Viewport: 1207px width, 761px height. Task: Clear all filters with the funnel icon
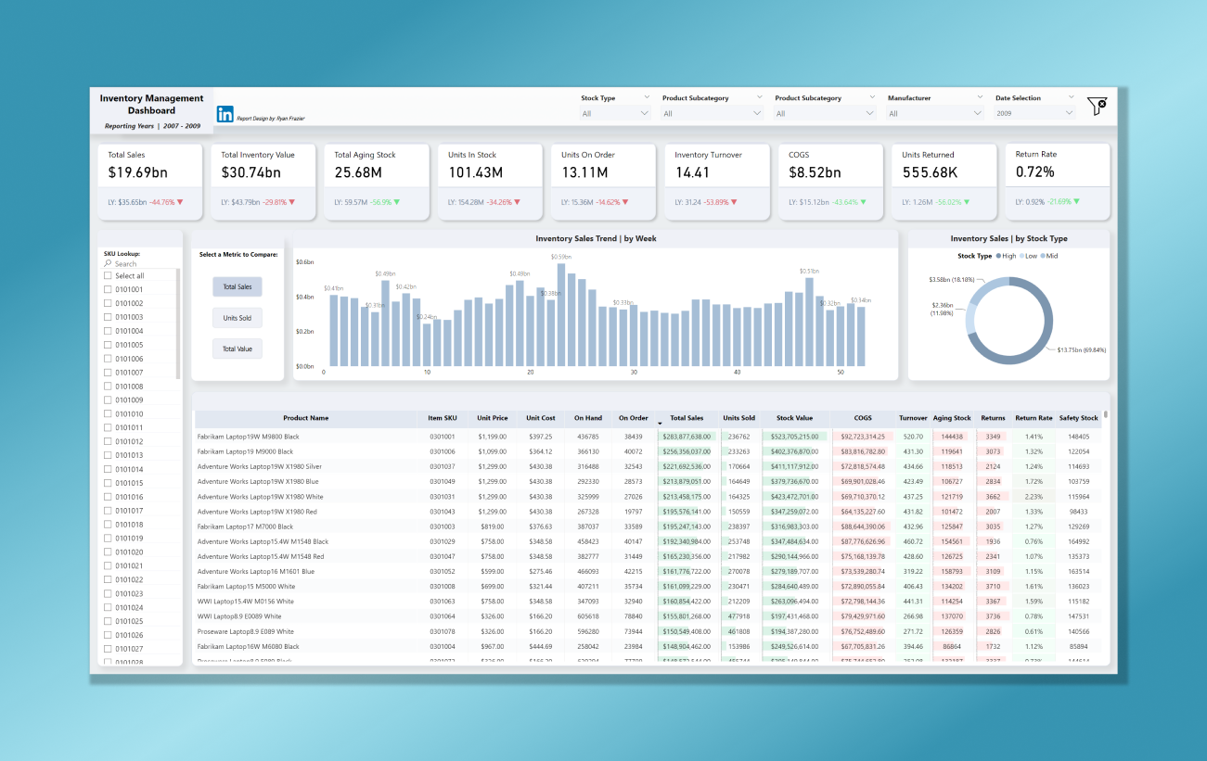1098,107
